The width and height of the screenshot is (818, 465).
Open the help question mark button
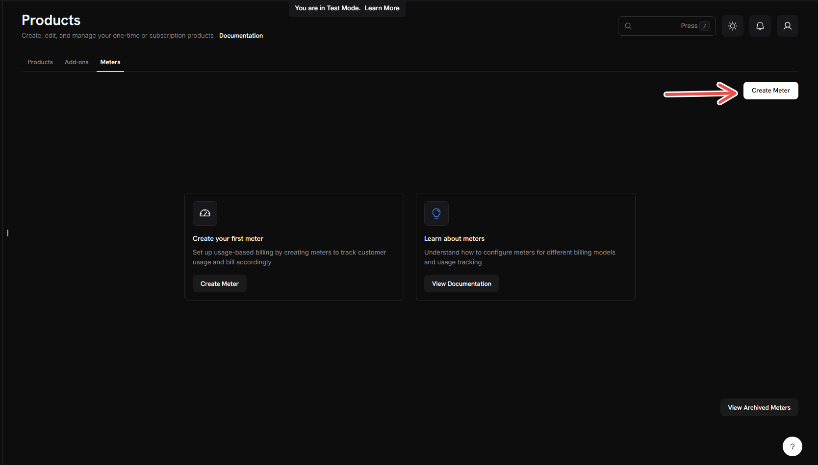point(792,446)
